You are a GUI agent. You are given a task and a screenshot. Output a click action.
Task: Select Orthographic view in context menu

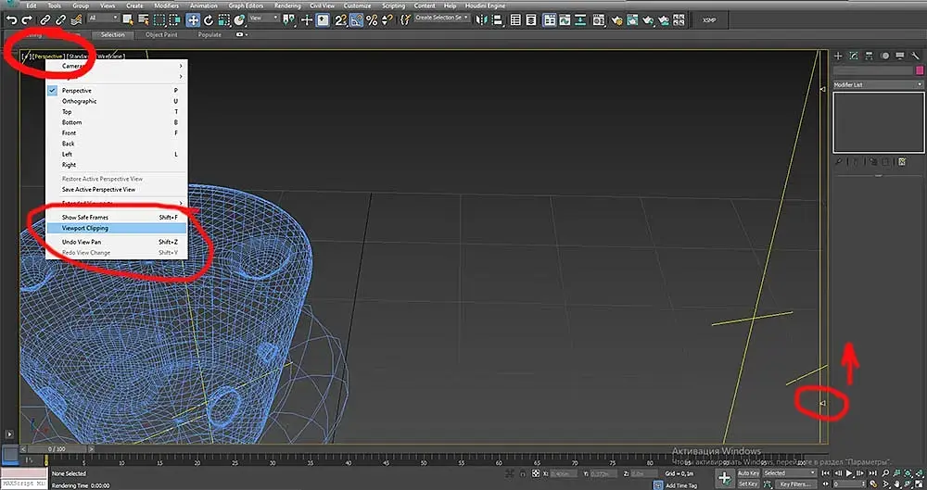coord(80,101)
